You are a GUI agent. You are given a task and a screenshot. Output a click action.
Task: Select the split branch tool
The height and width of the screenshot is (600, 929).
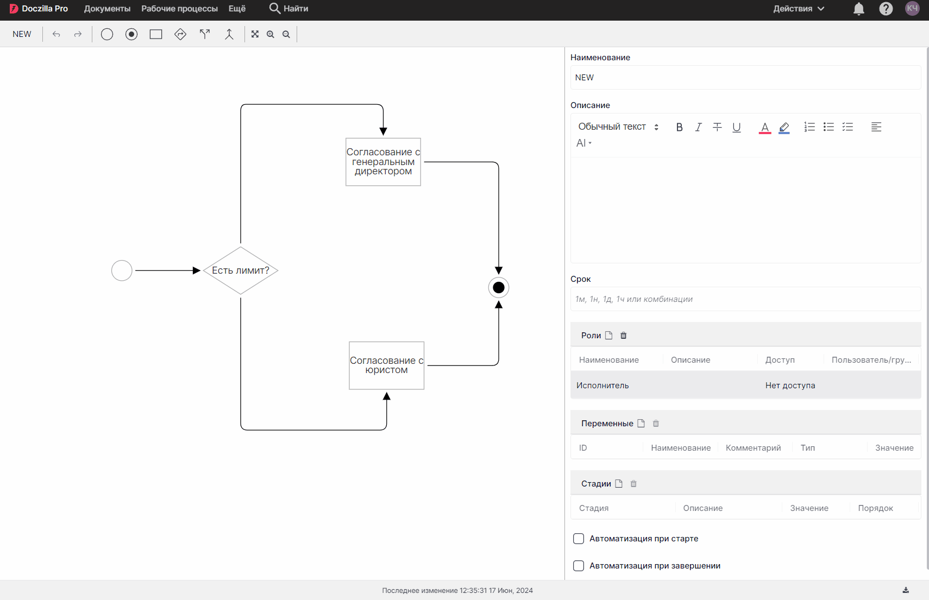pyautogui.click(x=205, y=34)
